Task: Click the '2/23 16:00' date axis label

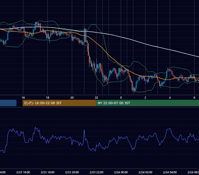Action: coord(23,172)
